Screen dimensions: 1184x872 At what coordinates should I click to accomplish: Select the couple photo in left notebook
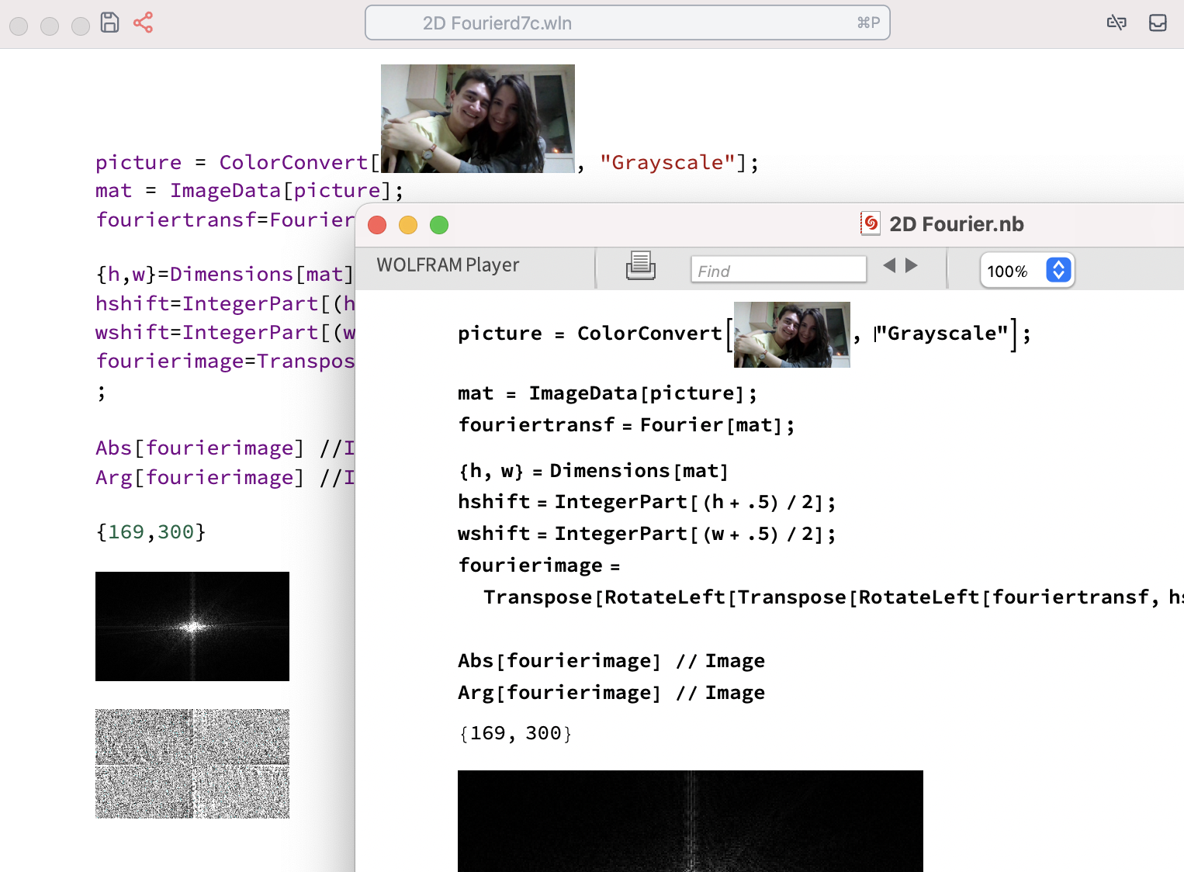477,118
